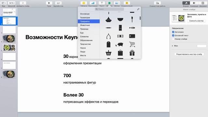Insert the banknote money shape

120,36
